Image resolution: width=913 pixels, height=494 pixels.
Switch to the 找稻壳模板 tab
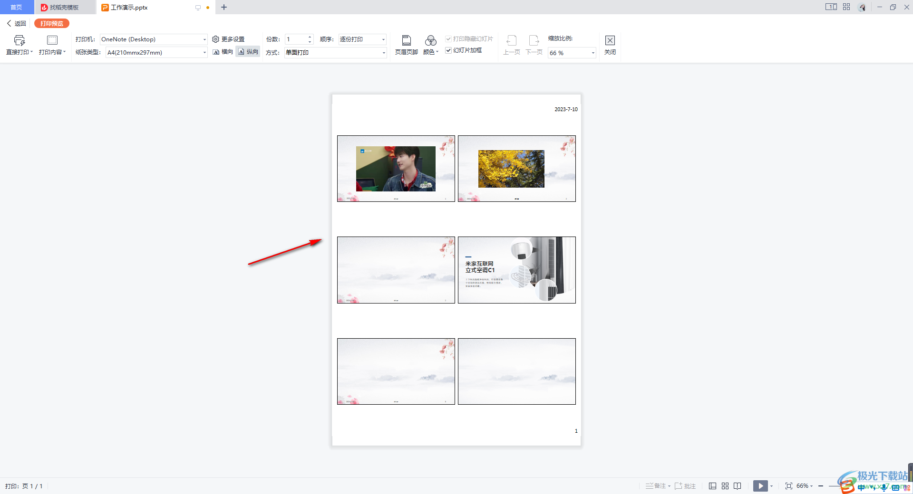65,7
